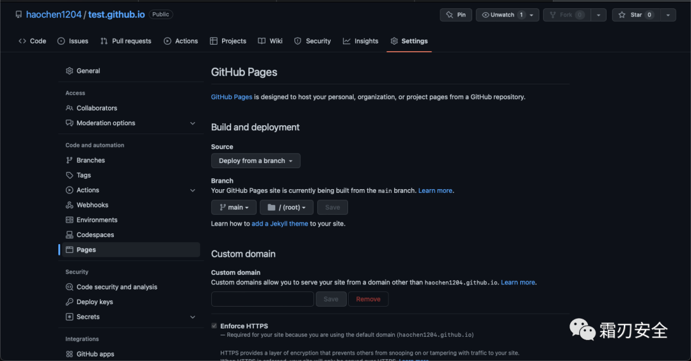
Task: Open the GitHub Pages intro link
Action: (232, 97)
